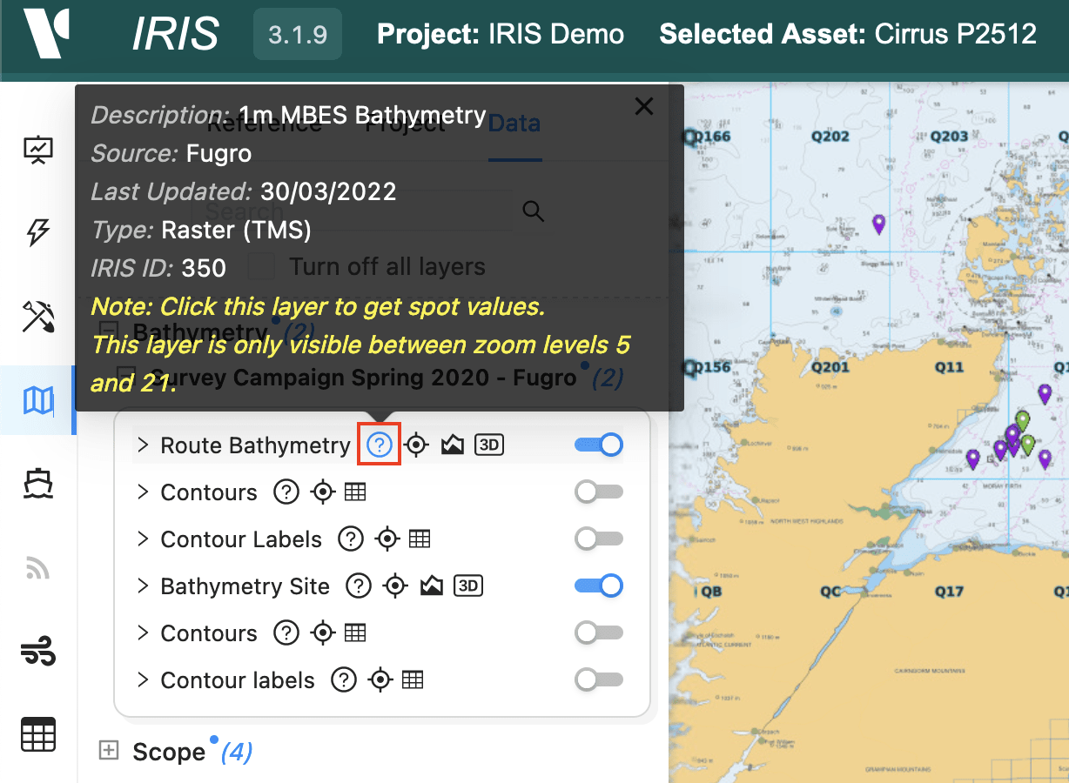Click the 3.1.9 version badge
This screenshot has height=783, width=1069.
[x=298, y=35]
